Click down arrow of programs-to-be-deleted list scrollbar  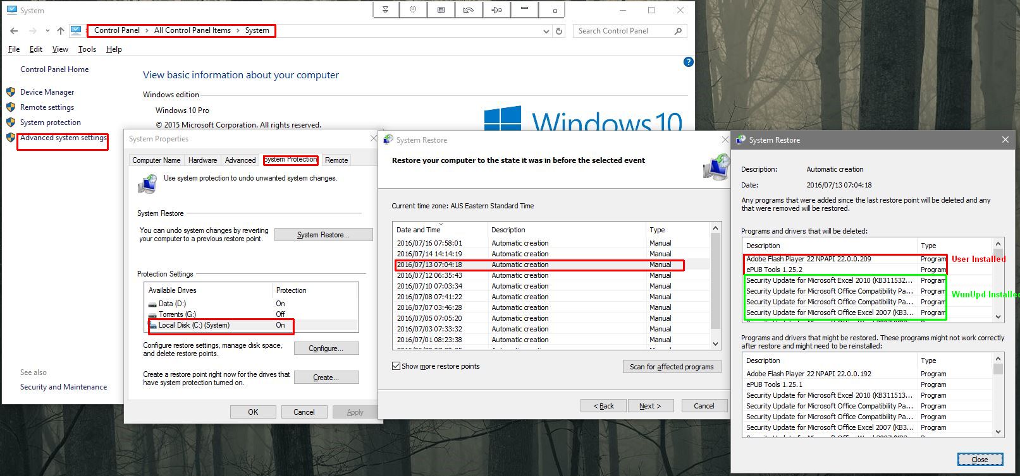pos(998,317)
